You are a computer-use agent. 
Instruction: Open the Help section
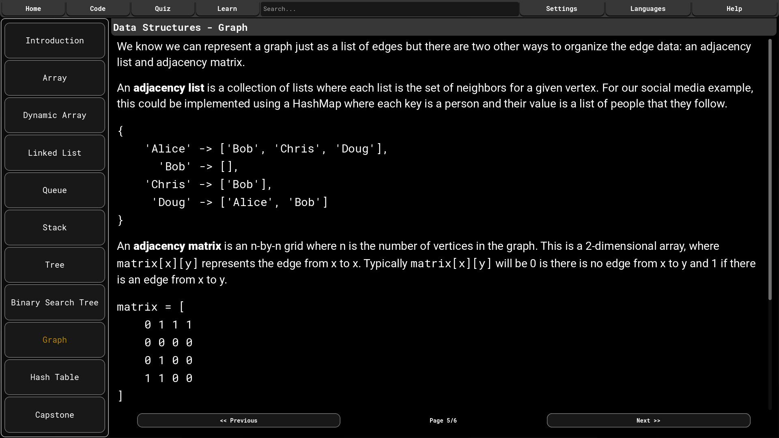(x=734, y=9)
